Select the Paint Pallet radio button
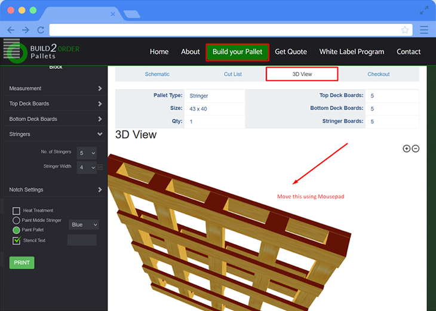Screen dimensions: 436x311 point(16,230)
